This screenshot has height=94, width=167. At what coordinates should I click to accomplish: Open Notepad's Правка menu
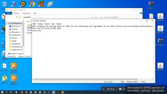coord(40,24)
